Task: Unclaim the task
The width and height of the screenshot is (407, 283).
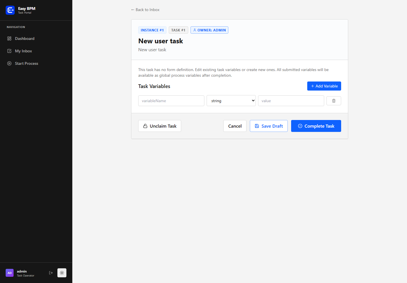Action: coord(160,126)
